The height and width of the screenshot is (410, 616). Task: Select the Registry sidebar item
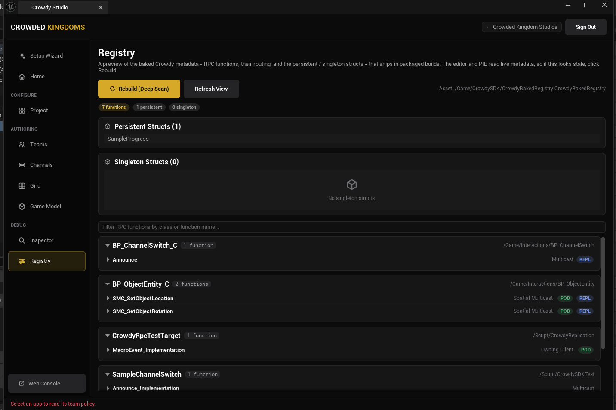pyautogui.click(x=47, y=261)
